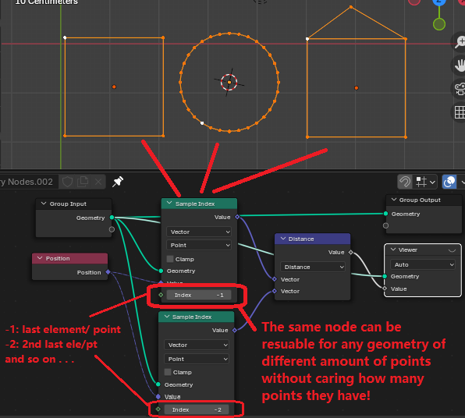Open the Auto domain dropdown in Viewer node
Screen dimensions: 465x418
(x=423, y=264)
